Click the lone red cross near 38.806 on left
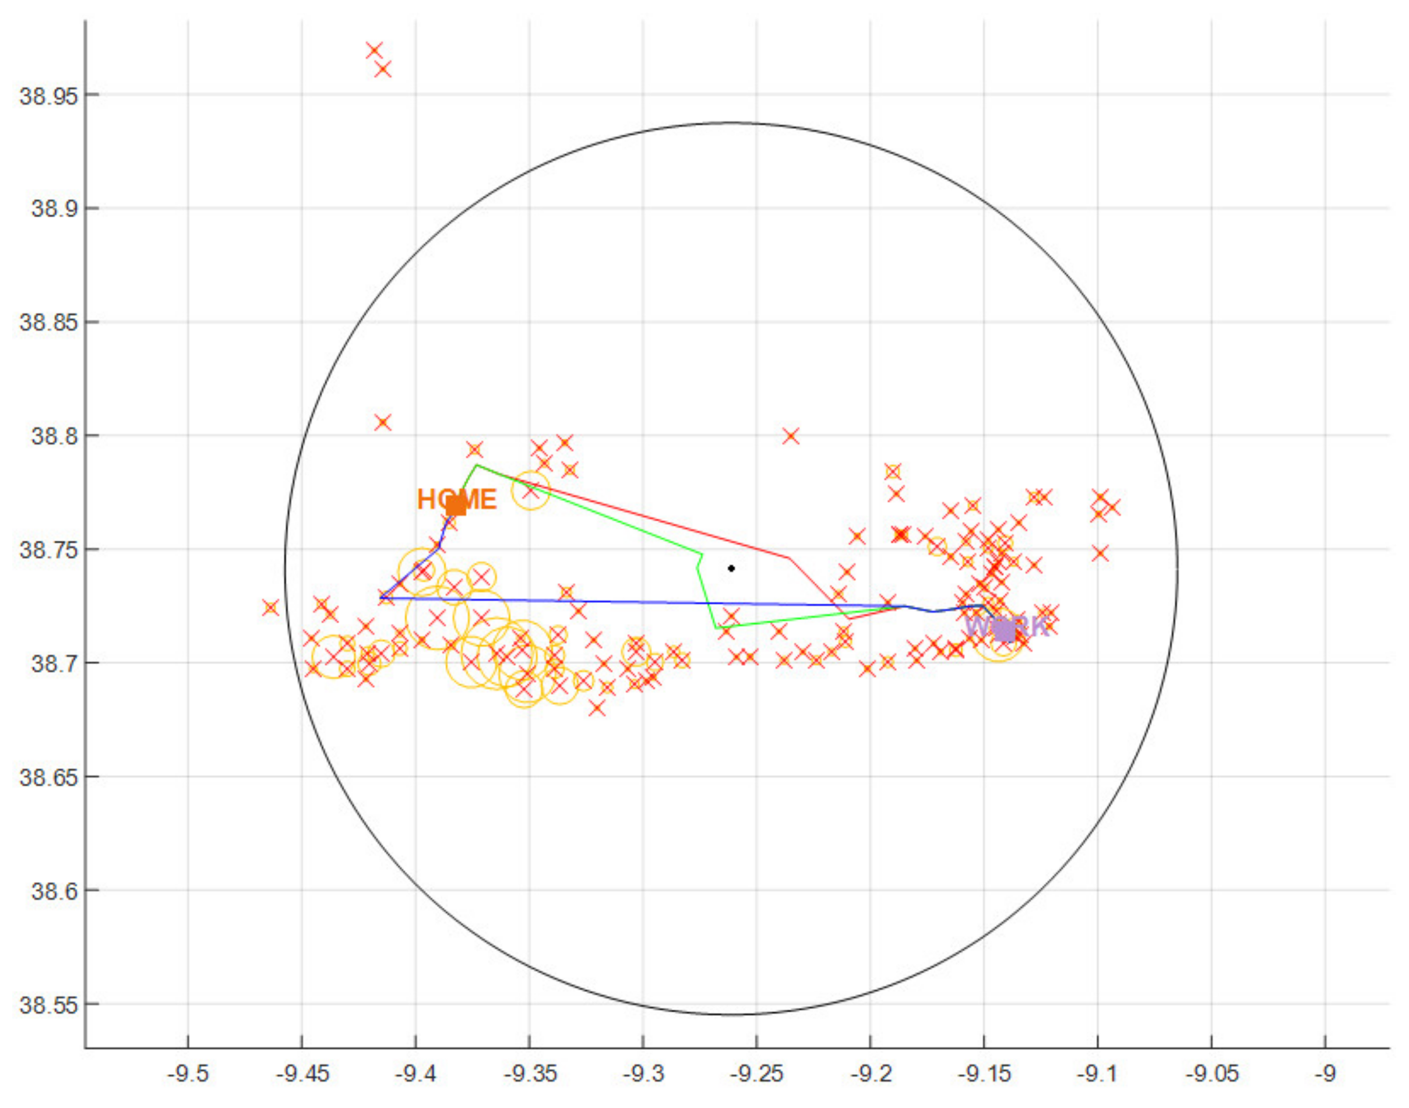Screen dimensions: 1409x1108 [x=383, y=423]
